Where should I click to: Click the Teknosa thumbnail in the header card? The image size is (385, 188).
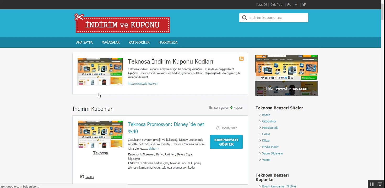(x=100, y=72)
